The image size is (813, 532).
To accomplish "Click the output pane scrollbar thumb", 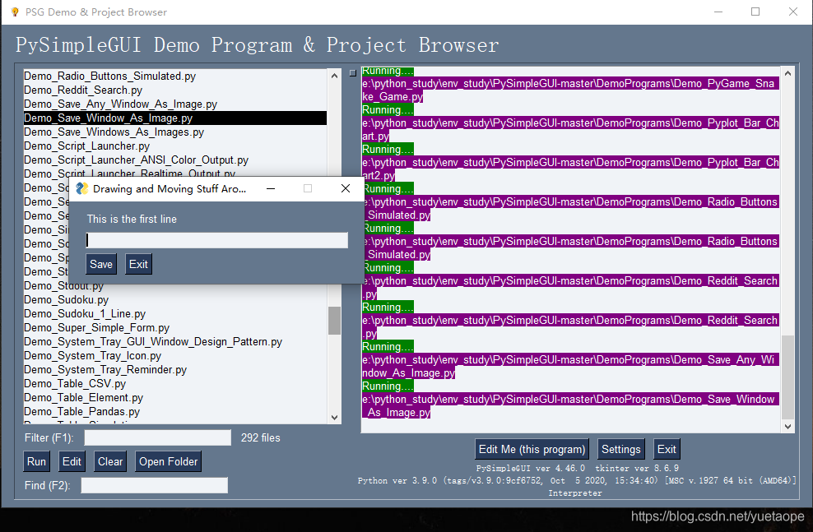I will coord(787,377).
